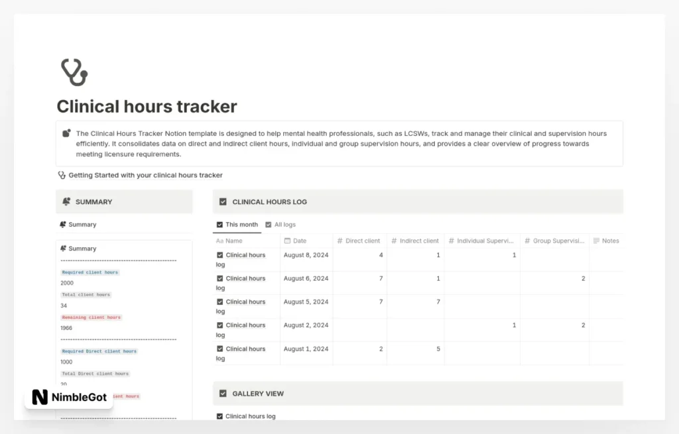Open Getting Started with your clinical hours tracker
Image resolution: width=679 pixels, height=434 pixels.
click(145, 176)
